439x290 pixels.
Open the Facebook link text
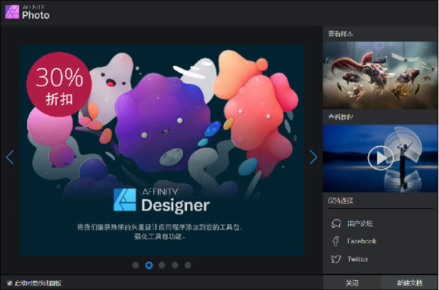click(362, 241)
